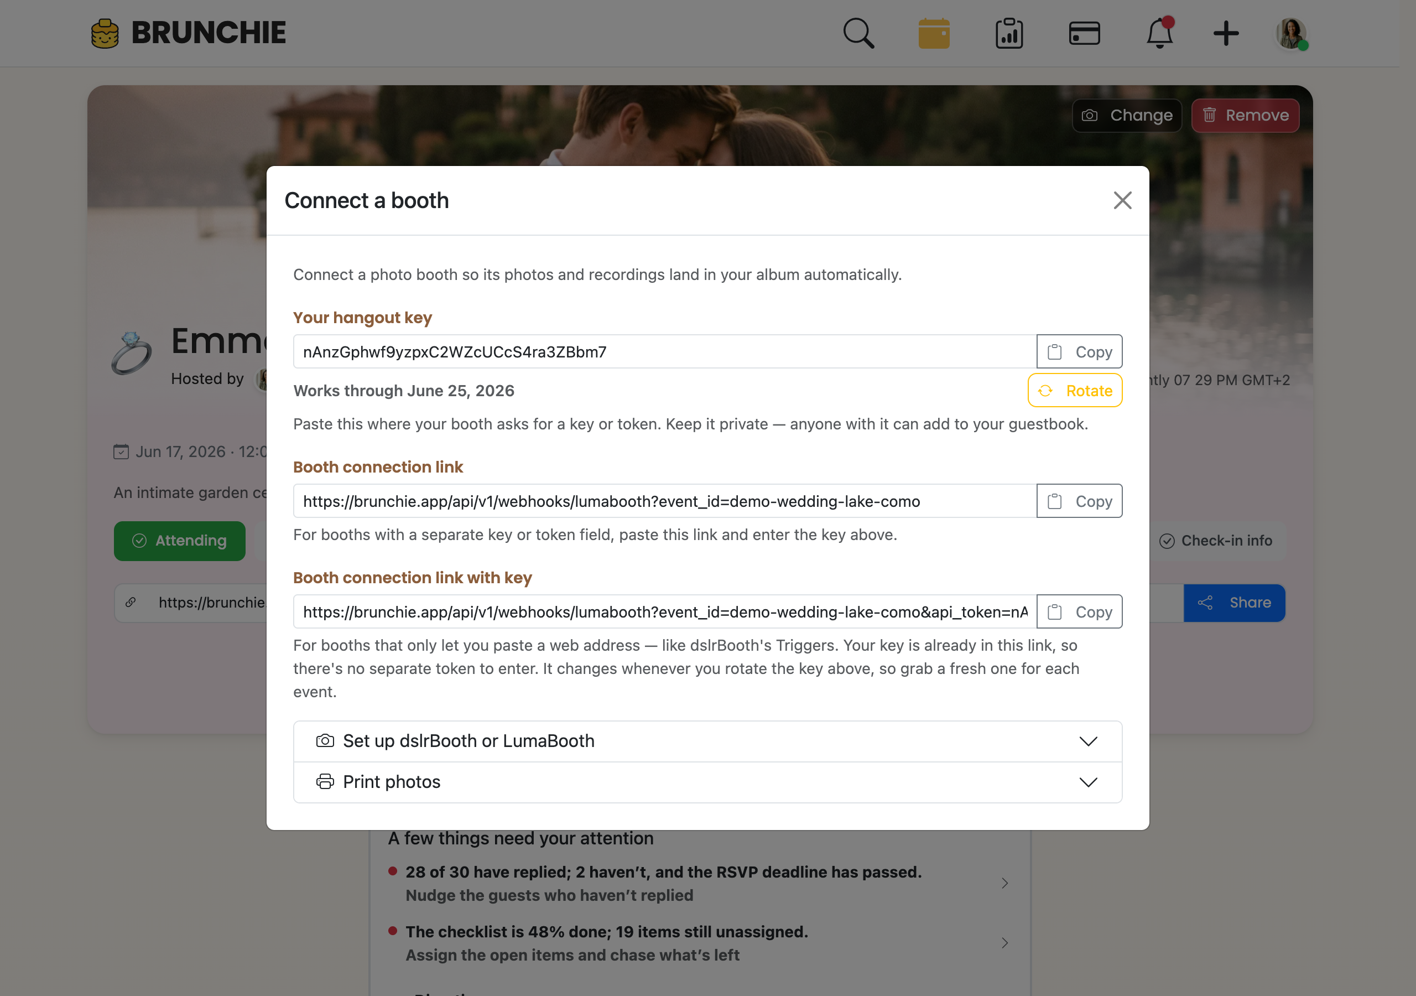The height and width of the screenshot is (996, 1416).
Task: Open the user profile avatar
Action: coord(1292,33)
